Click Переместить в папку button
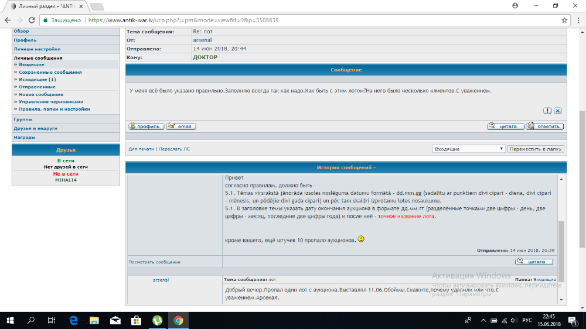The height and width of the screenshot is (329, 586). (x=536, y=149)
